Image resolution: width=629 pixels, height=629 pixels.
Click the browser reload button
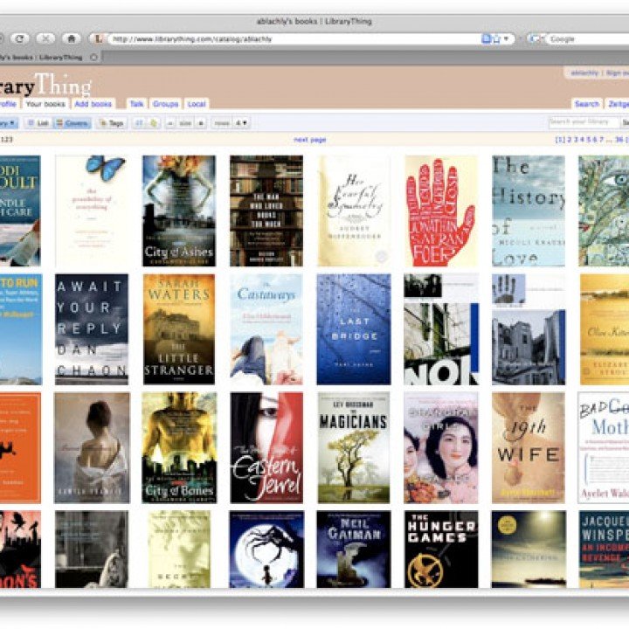coord(19,39)
